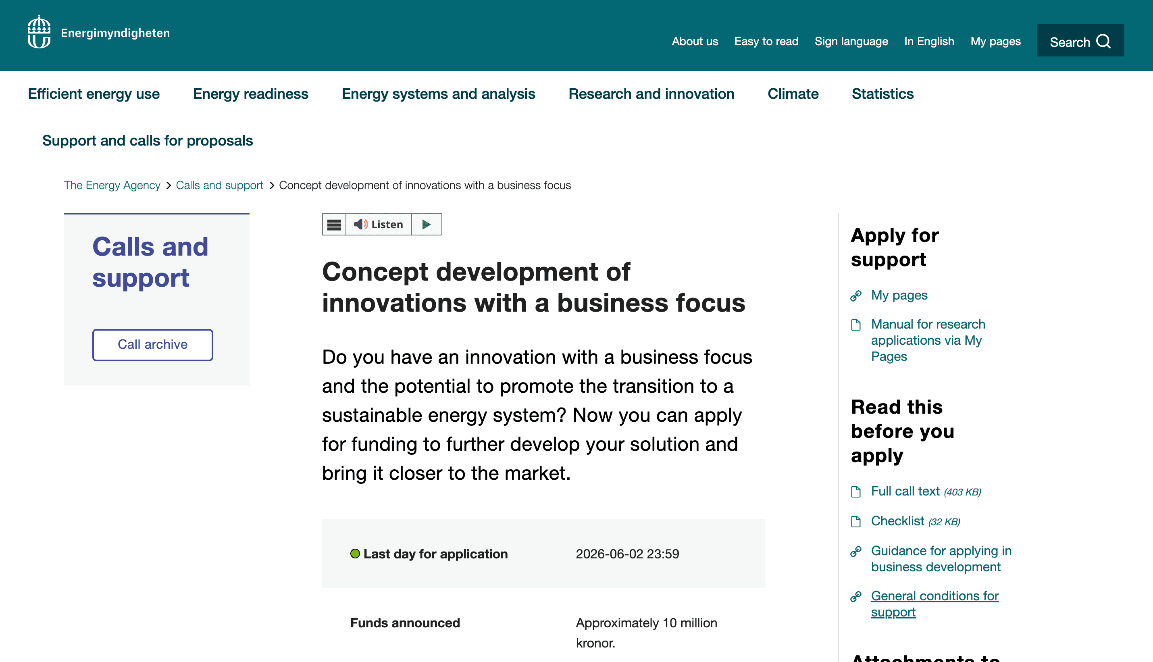The image size is (1153, 662).
Task: Open the Listen player hamburger menu
Action: point(334,224)
